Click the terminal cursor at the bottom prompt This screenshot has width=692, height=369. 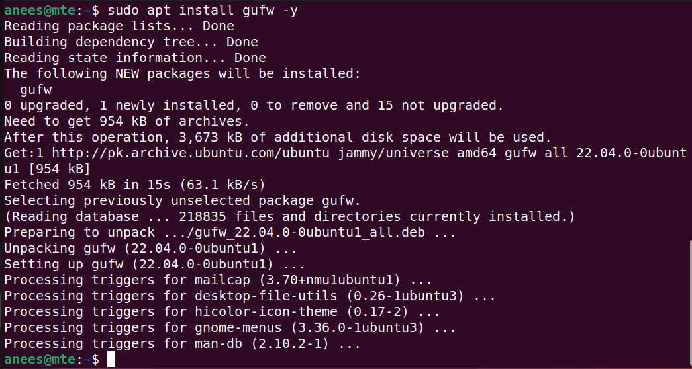point(111,359)
